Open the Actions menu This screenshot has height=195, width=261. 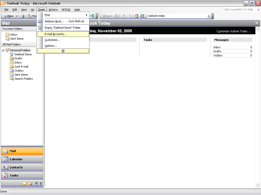[53, 10]
